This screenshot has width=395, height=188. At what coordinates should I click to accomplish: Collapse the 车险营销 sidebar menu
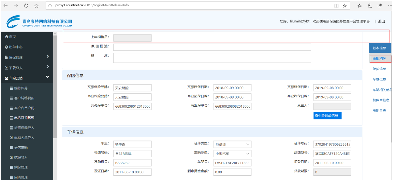coord(26,78)
